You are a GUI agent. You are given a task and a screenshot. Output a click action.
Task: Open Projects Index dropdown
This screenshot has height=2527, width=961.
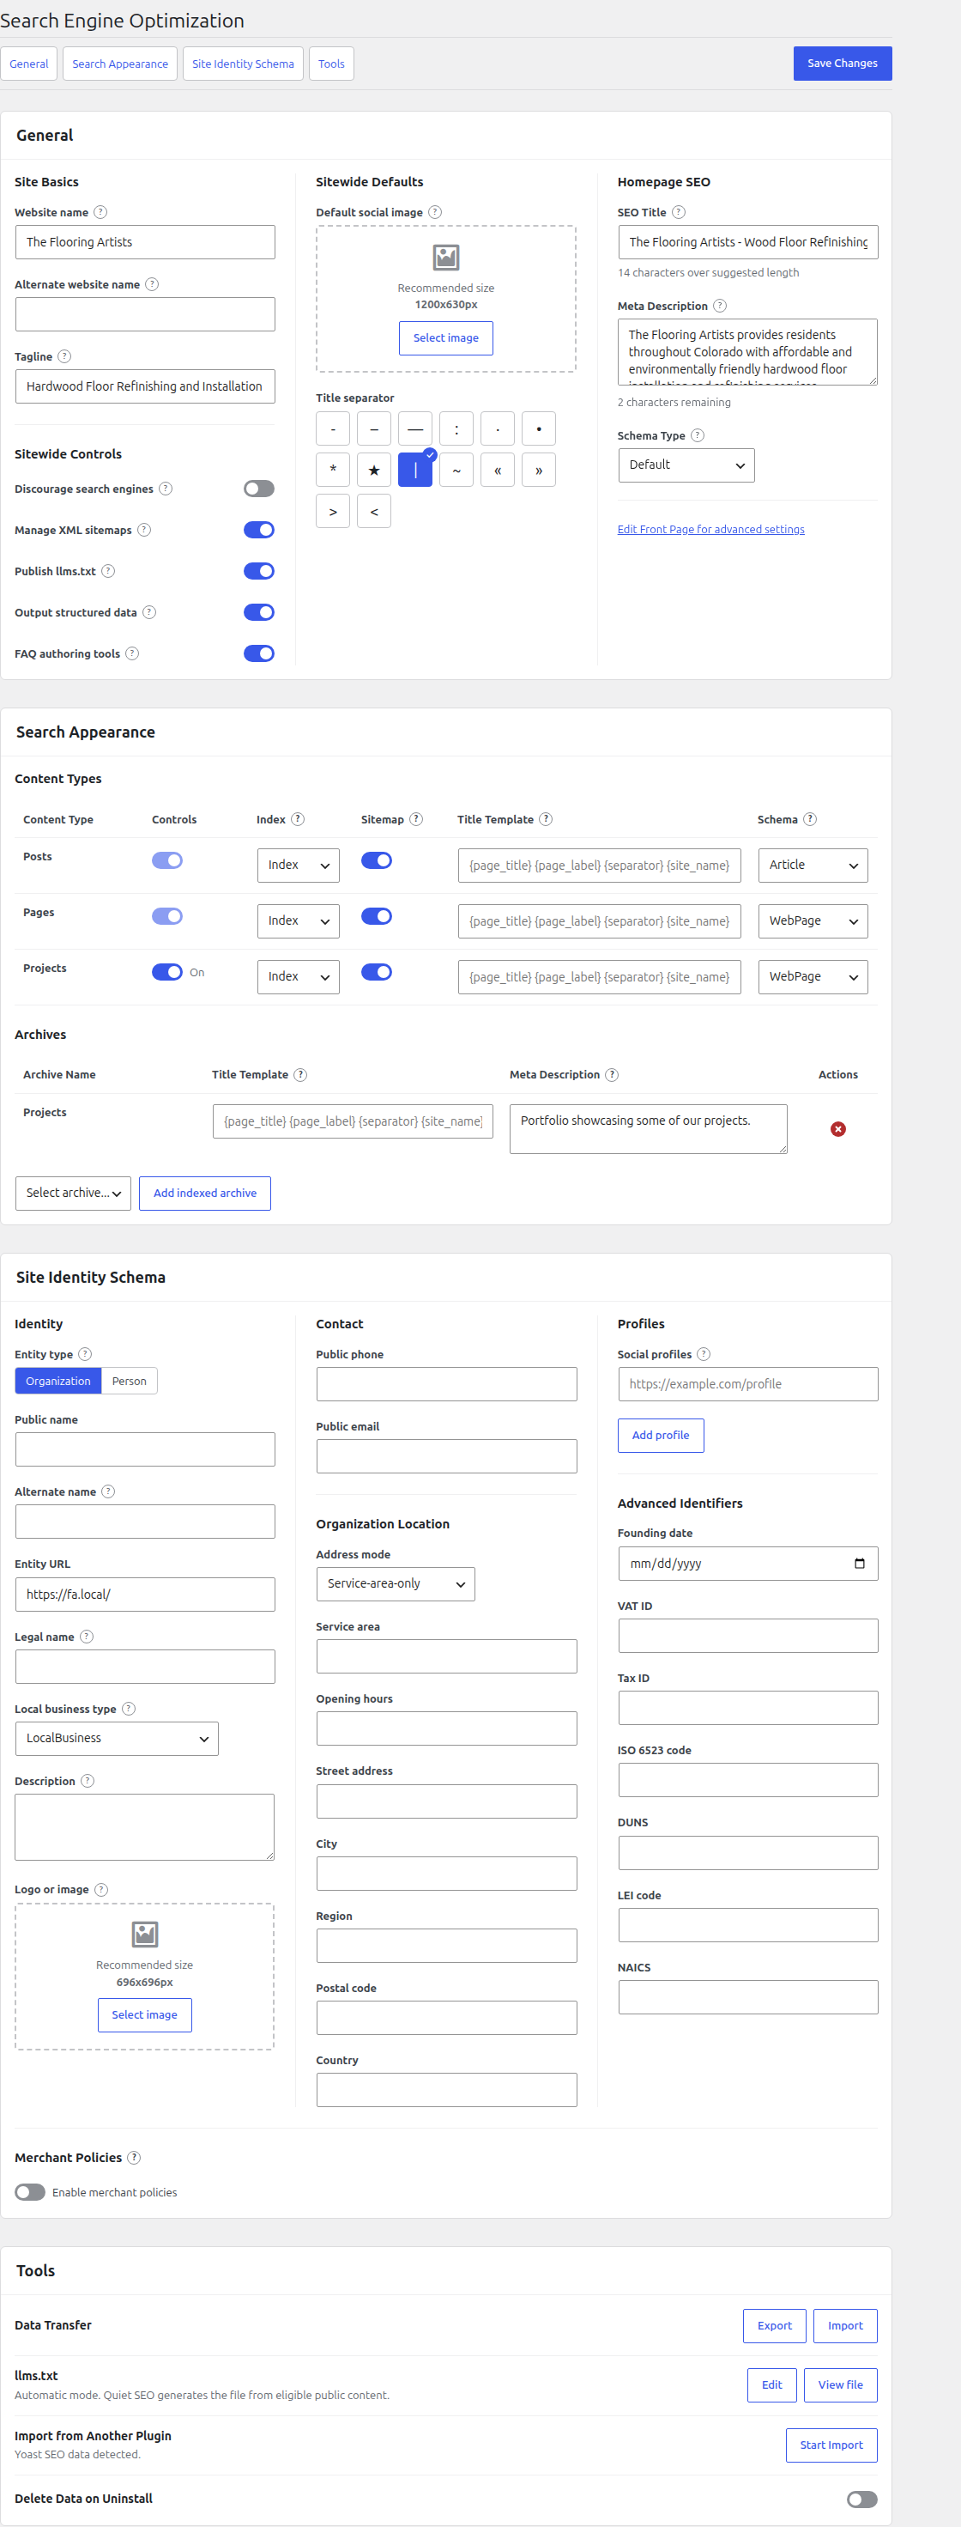298,977
